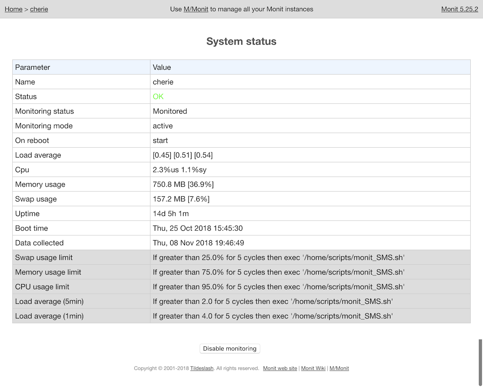
Task: Follow the M/Monit footer link
Action: [x=339, y=368]
